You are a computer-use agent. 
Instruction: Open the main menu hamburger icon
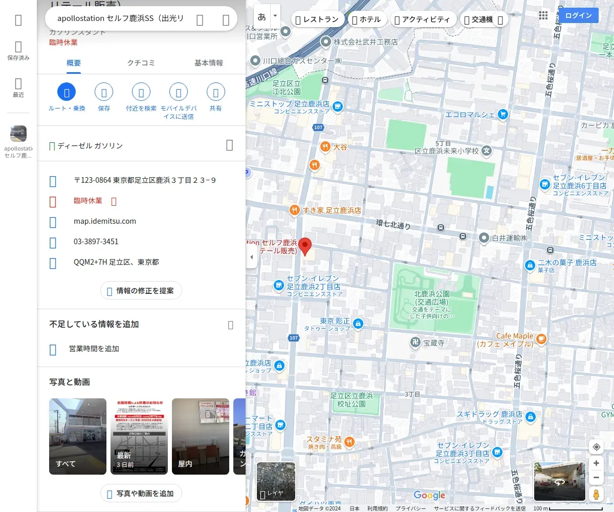pos(18,20)
